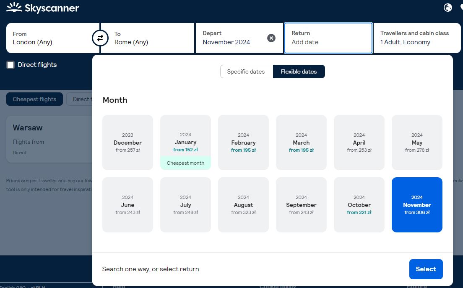Select May 2024 month card
The height and width of the screenshot is (288, 463).
tap(417, 143)
